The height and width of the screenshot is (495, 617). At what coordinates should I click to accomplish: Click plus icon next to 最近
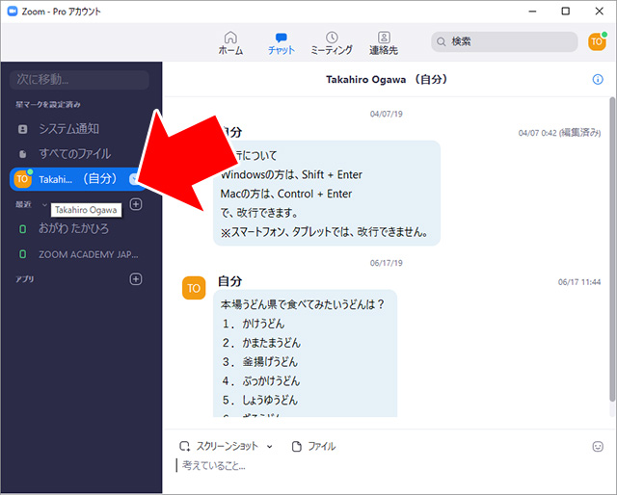point(136,204)
